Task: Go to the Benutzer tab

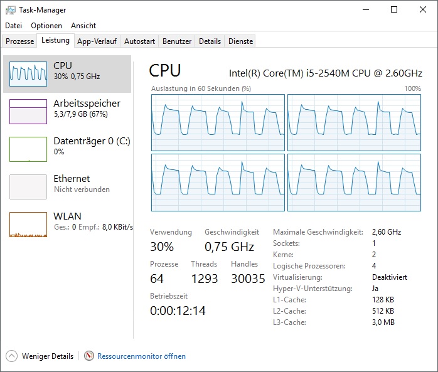Action: click(x=177, y=41)
